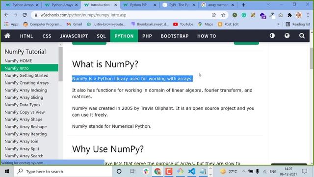Open notification center icon
Viewport: 314px width, 177px height.
305,172
